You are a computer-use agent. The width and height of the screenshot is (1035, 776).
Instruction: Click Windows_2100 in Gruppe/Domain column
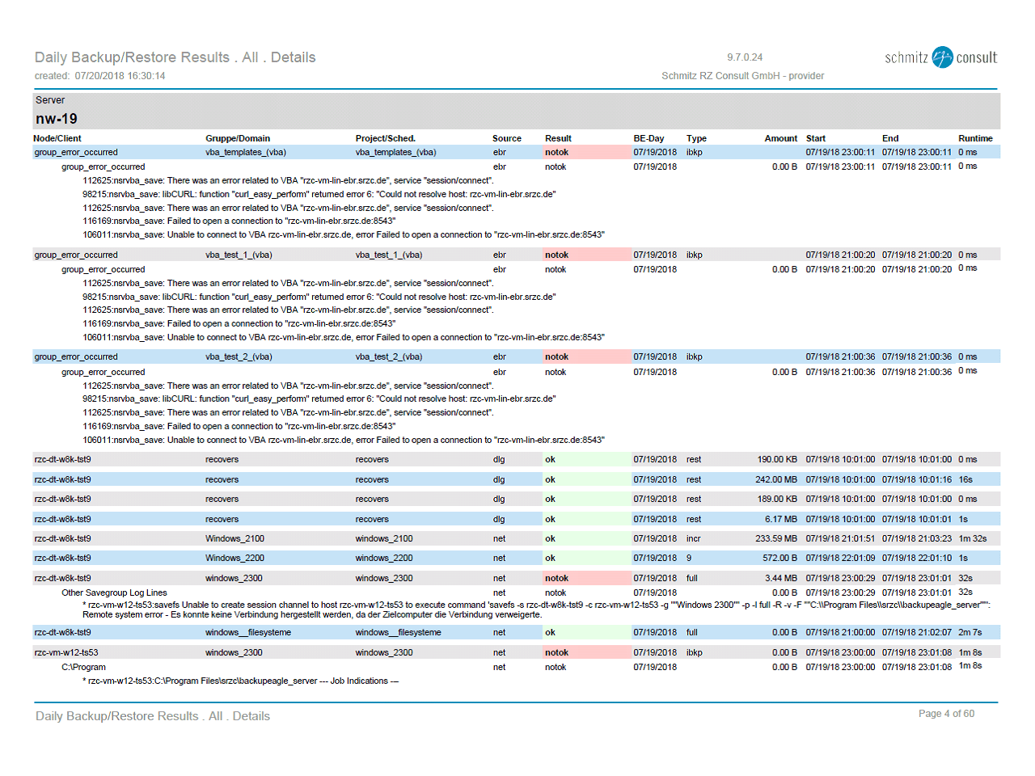(x=234, y=538)
